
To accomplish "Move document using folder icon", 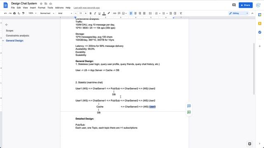I will (x=46, y=4).
